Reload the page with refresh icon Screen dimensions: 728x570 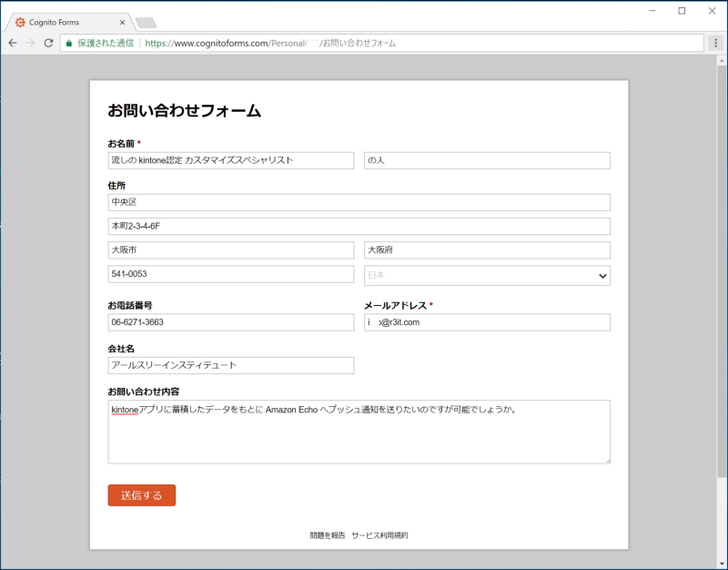pos(49,43)
